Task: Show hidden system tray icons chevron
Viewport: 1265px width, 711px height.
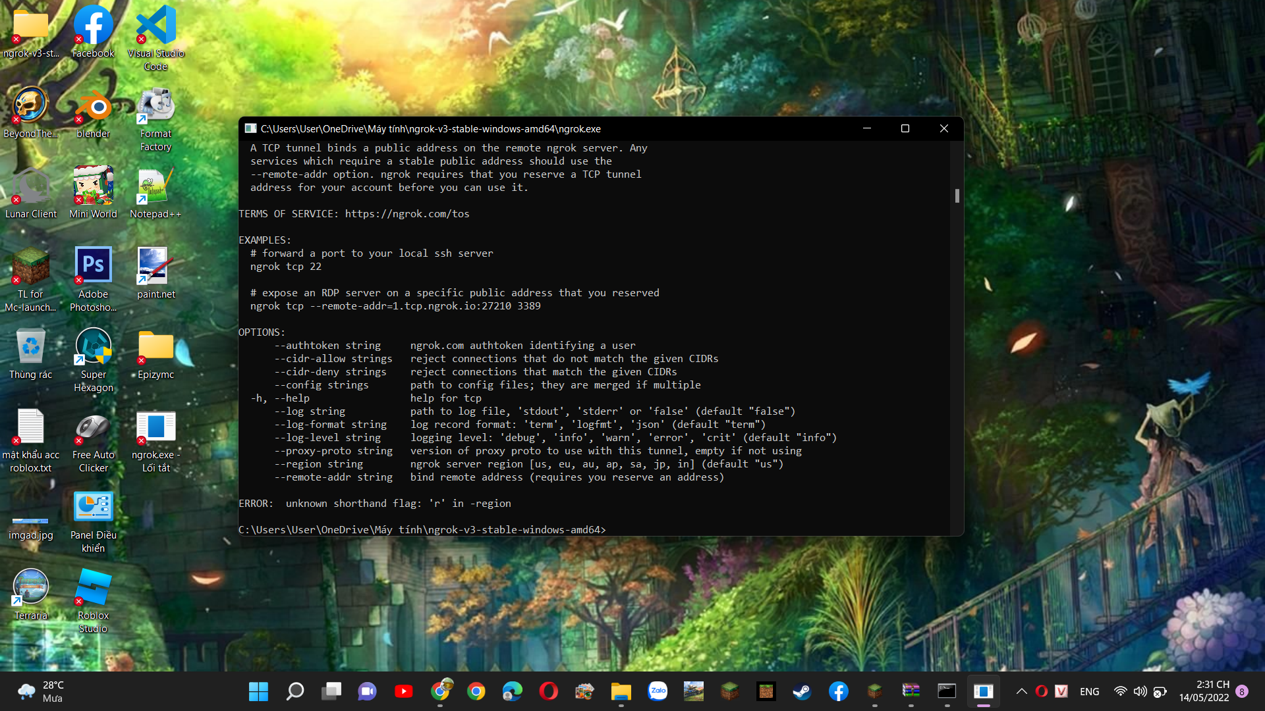Action: coord(1021,691)
